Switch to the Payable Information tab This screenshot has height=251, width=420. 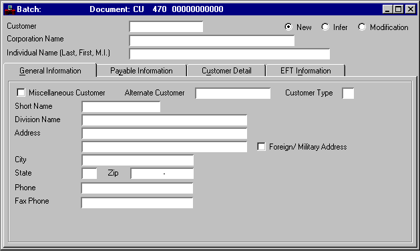[x=142, y=71]
